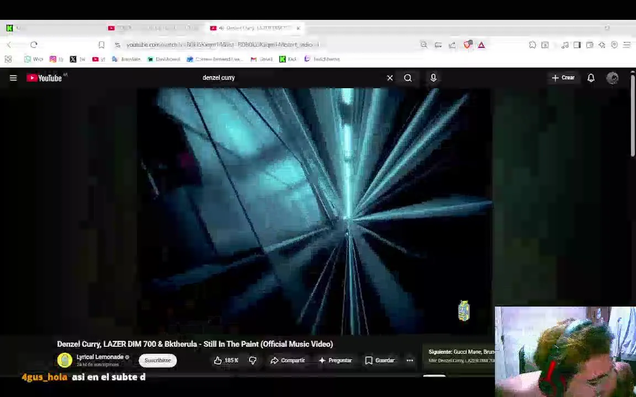Open the Twitch home bookmark
This screenshot has width=636, height=397.
[322, 59]
